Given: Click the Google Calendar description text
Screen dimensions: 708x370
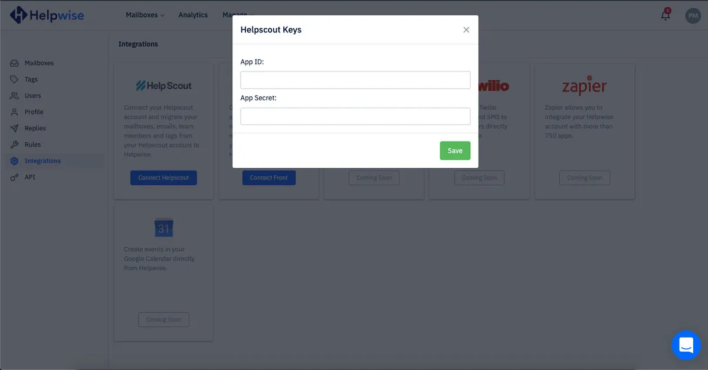Looking at the screenshot, I should [159, 258].
